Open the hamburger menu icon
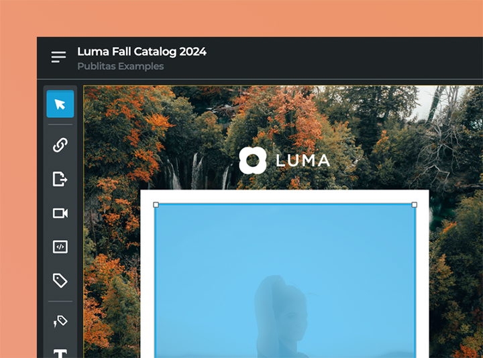 point(58,57)
